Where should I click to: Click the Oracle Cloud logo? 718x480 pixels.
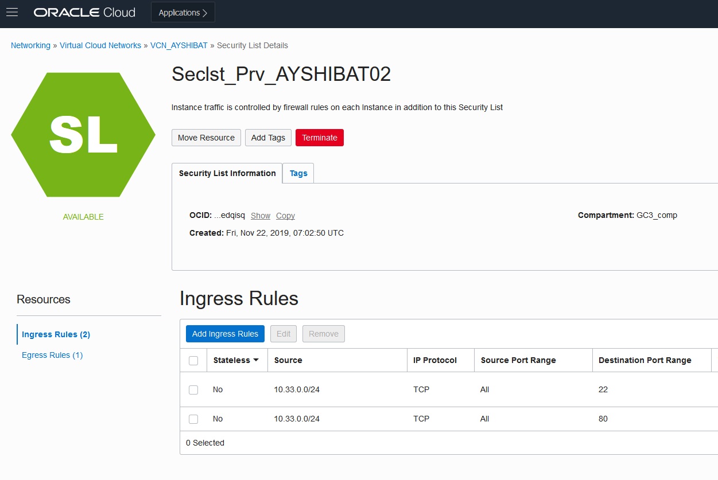tap(84, 13)
